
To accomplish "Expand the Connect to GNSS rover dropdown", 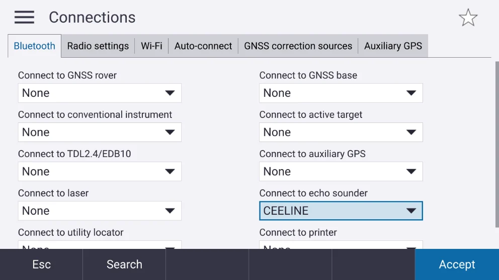I will [100, 93].
